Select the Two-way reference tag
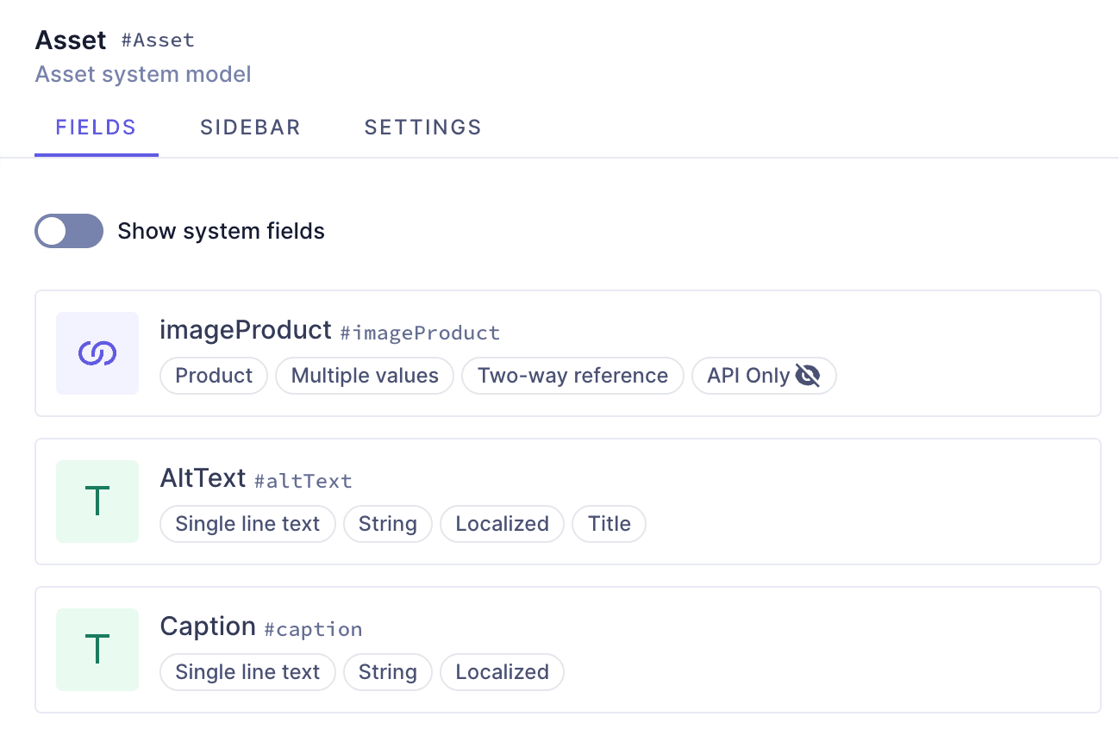Screen dimensions: 1119x729 pyautogui.click(x=572, y=376)
